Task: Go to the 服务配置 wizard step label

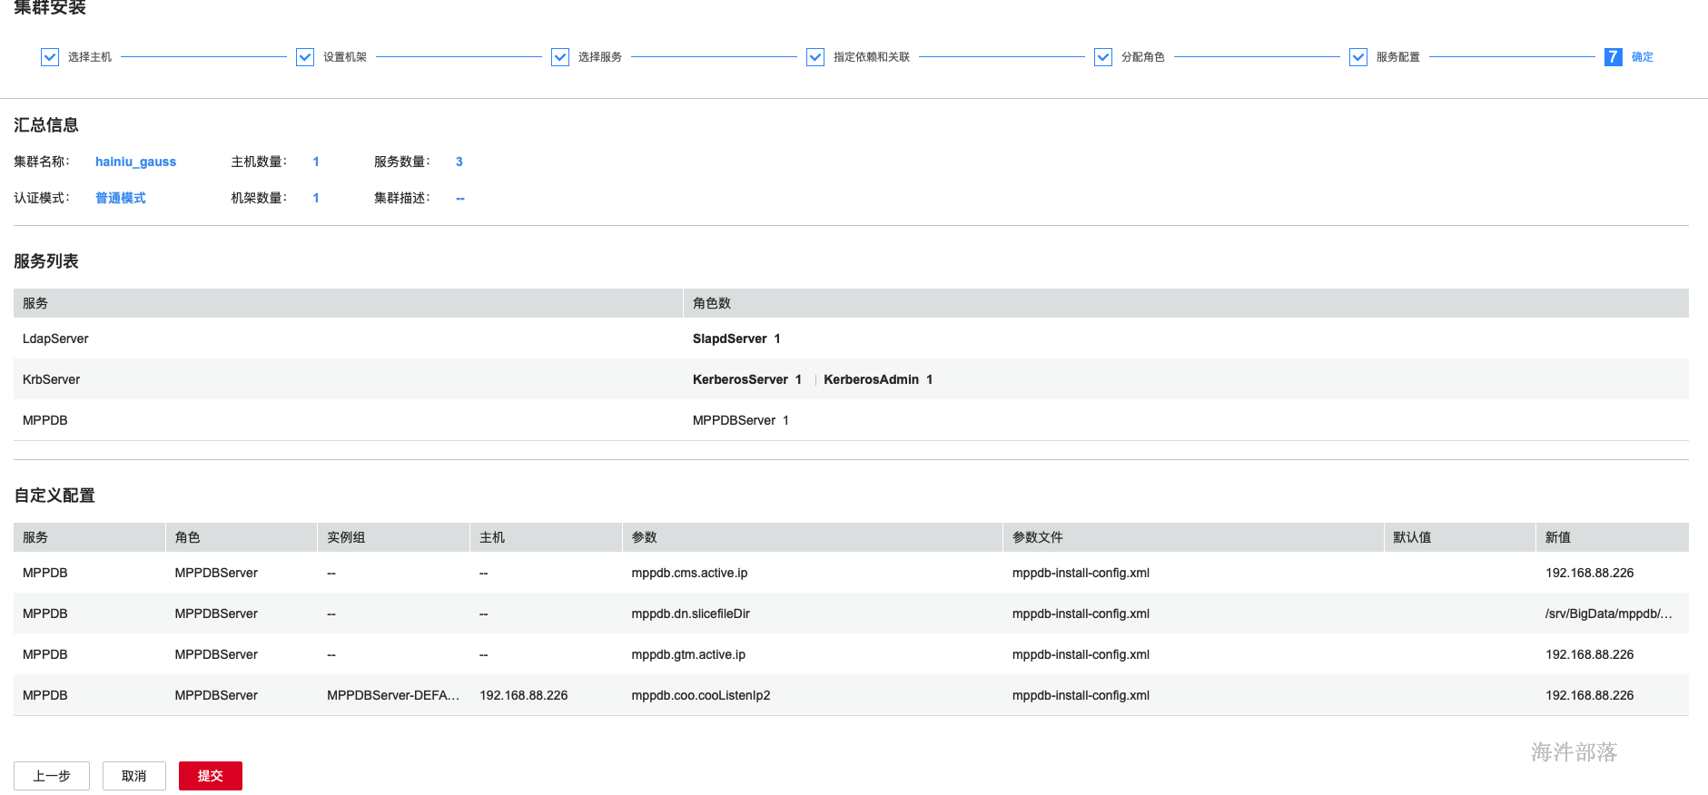Action: pyautogui.click(x=1398, y=57)
